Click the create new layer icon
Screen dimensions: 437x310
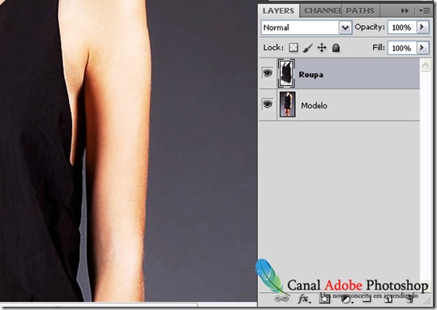pos(388,299)
